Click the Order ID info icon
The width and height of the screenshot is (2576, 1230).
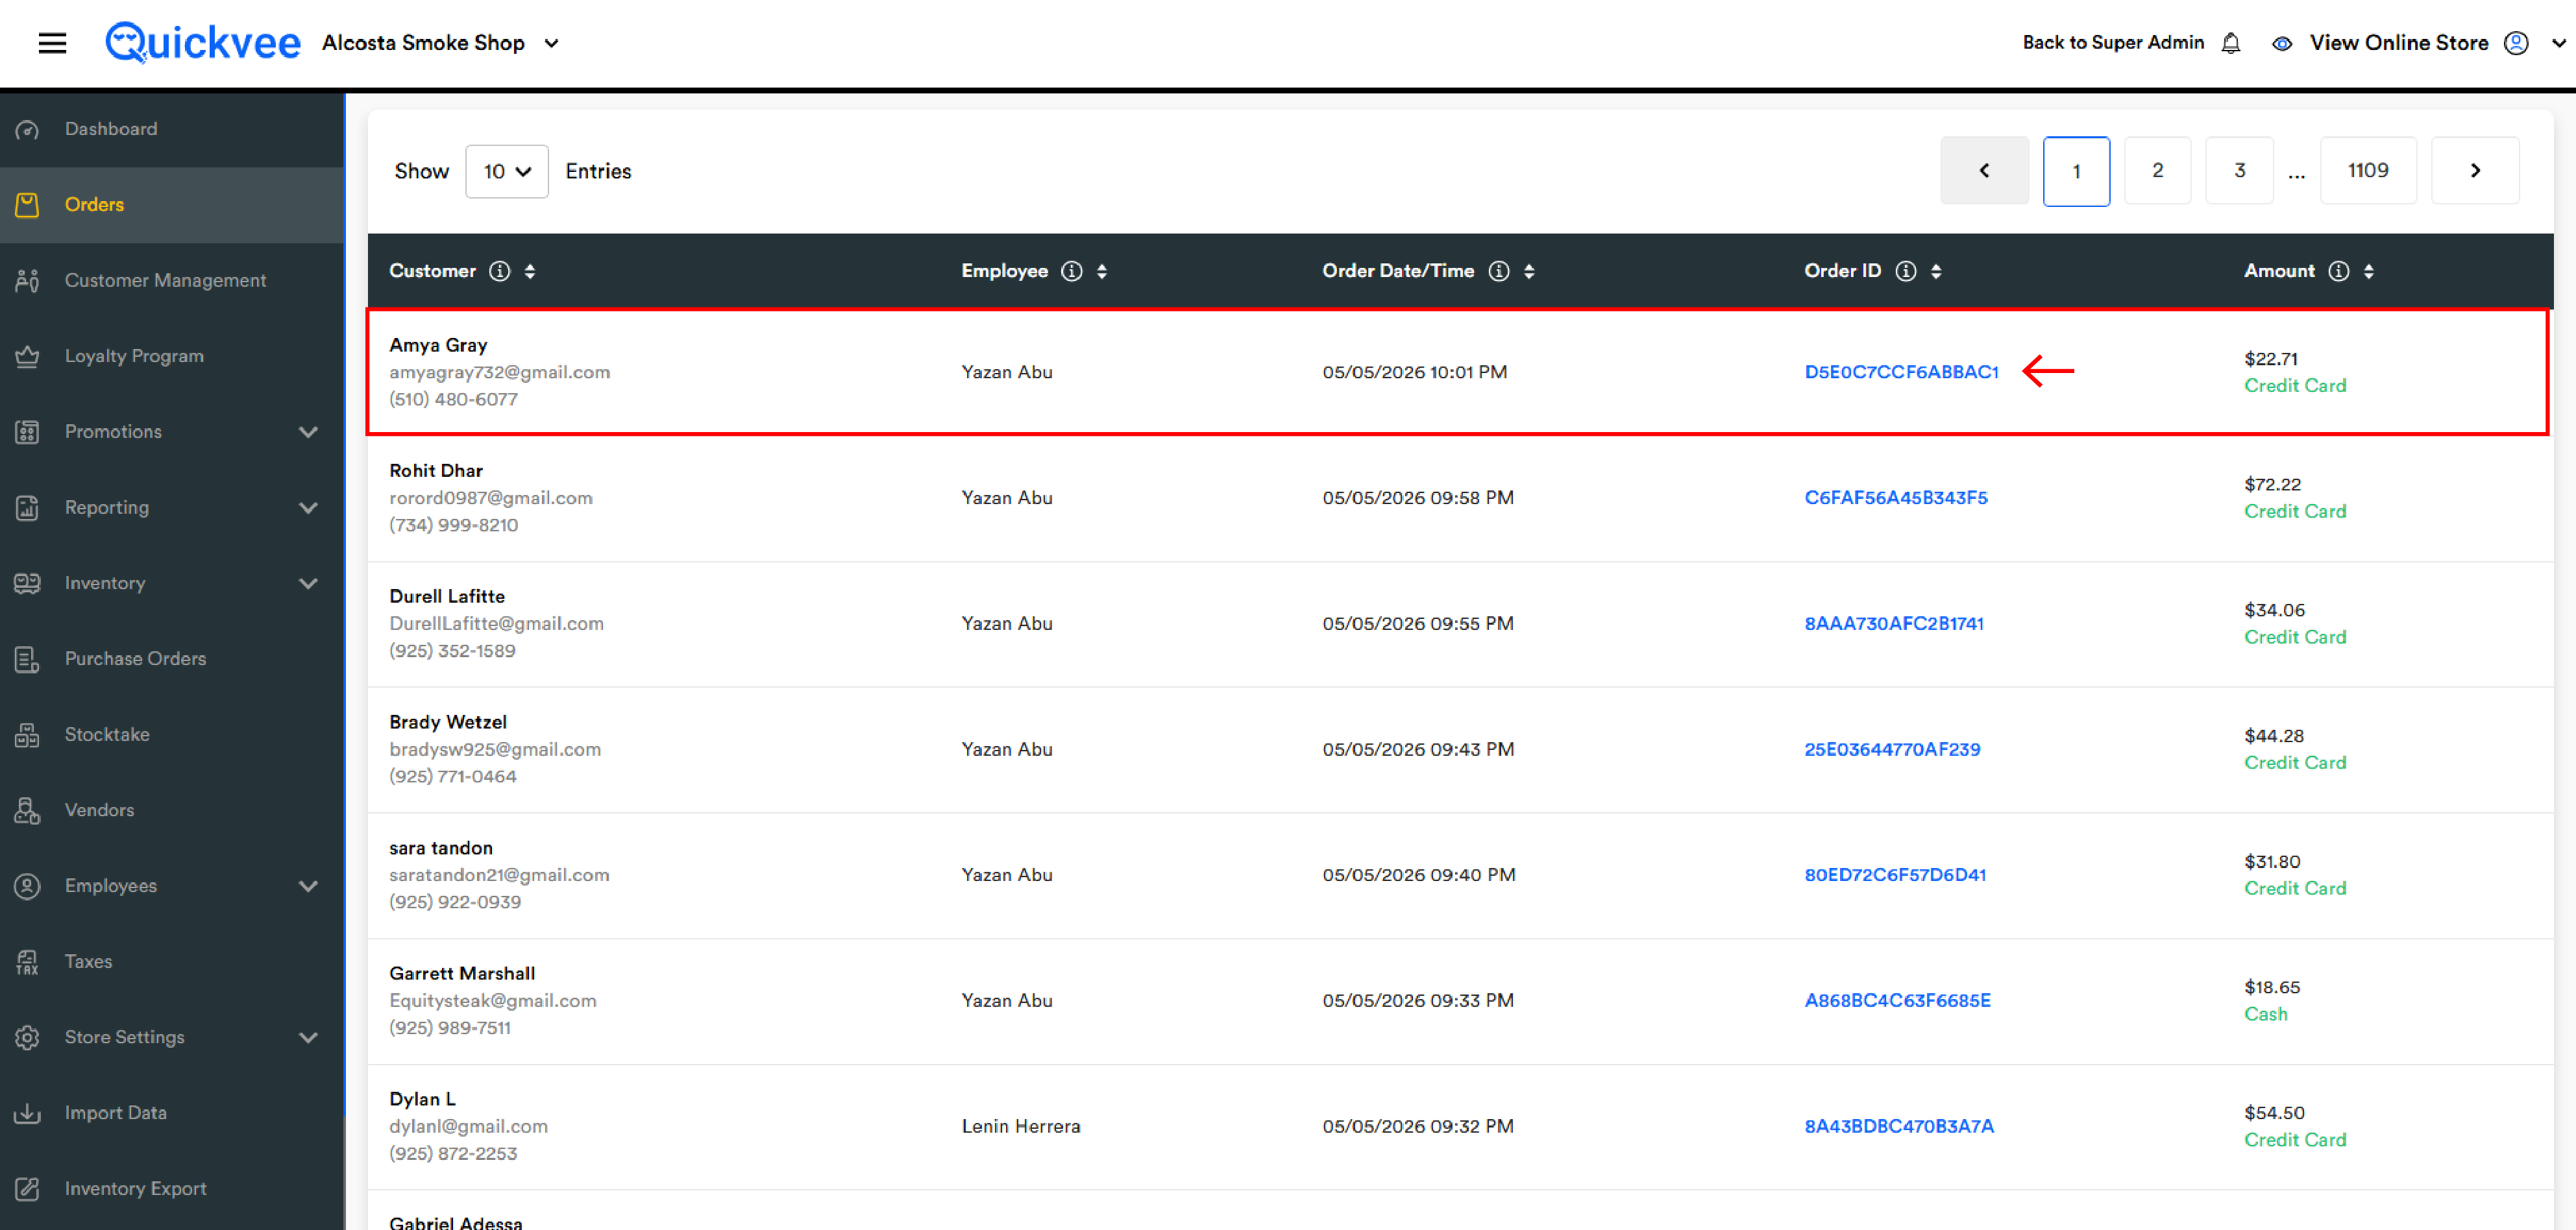point(1906,271)
